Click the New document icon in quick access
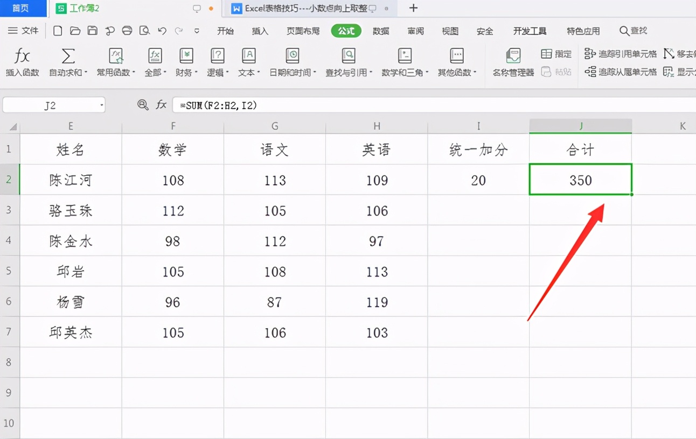 58,31
